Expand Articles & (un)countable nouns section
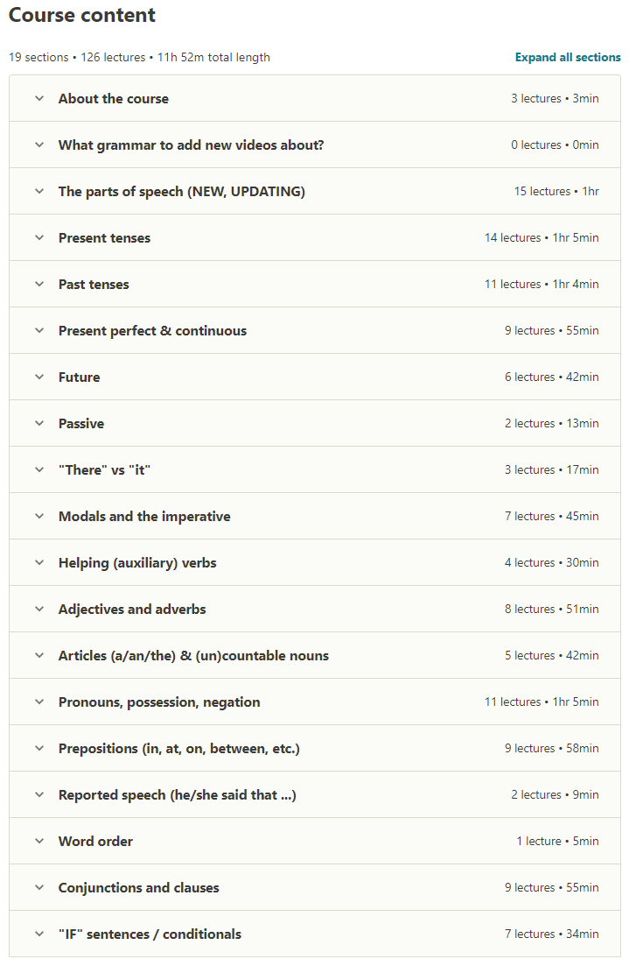Screen dimensions: 629x966 (x=315, y=655)
